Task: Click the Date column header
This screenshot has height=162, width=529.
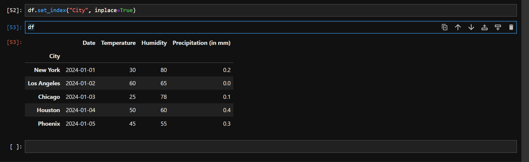Action: (x=89, y=43)
